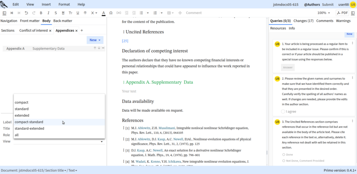Open the numbered list style dropdown arrow
This screenshot has height=174, width=357.
pos(162,13)
